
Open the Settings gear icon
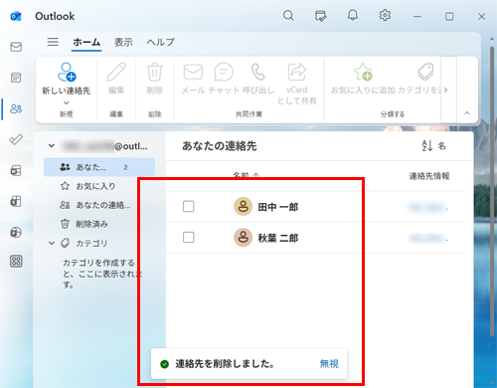pyautogui.click(x=385, y=15)
